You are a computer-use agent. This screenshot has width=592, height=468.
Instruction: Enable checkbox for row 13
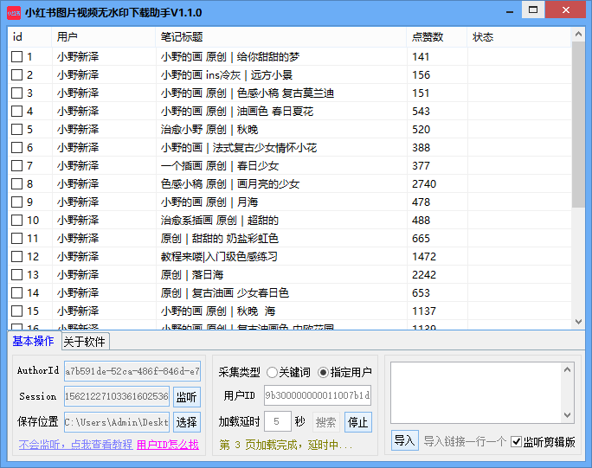click(x=16, y=275)
